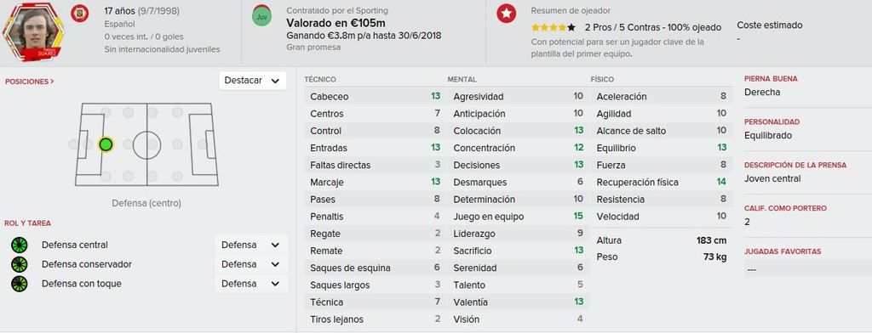Click the Jugadas favoritas empty field
The height and width of the screenshot is (333, 872).
807,268
